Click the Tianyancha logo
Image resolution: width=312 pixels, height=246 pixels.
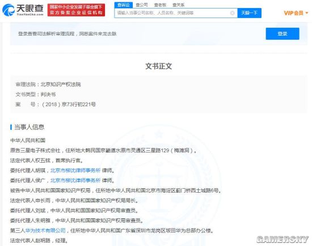click(23, 10)
